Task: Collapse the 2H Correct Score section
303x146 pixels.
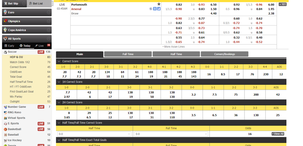Action: coord(59,102)
